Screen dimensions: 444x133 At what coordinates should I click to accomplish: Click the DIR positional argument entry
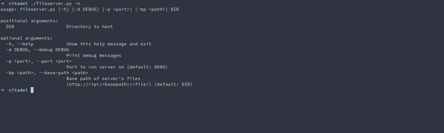pos(10,27)
